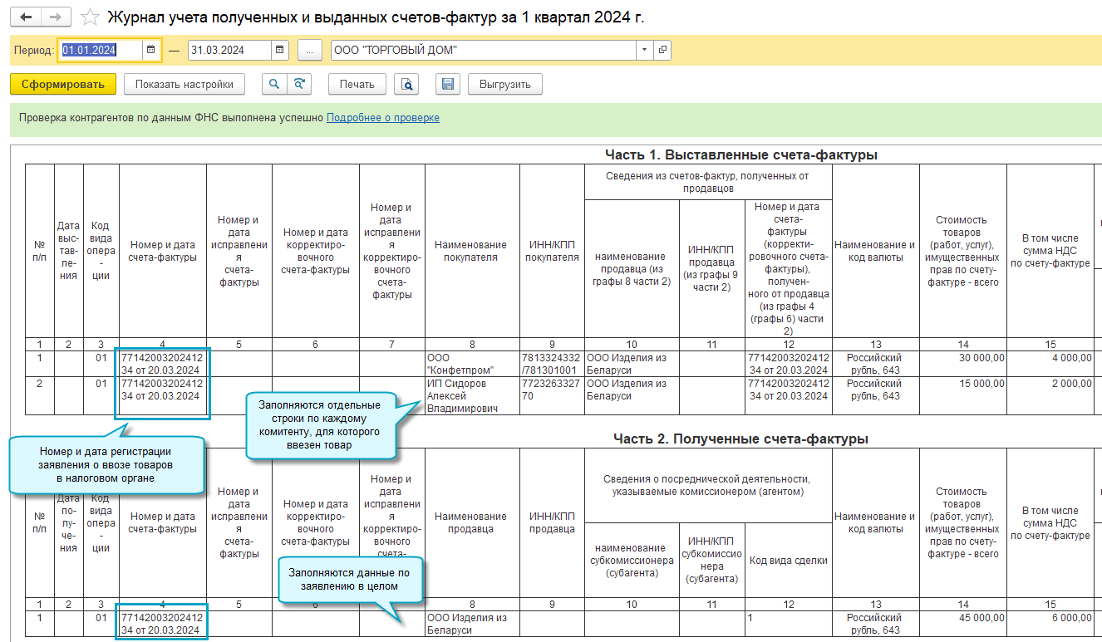This screenshot has height=642, width=1102.
Task: Open the organization card icon beside ТОРГОВЫЙ ДОМ
Action: pyautogui.click(x=662, y=50)
